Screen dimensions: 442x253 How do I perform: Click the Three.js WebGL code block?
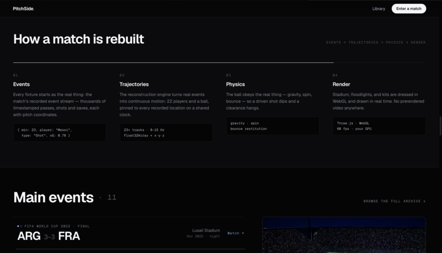click(x=379, y=126)
